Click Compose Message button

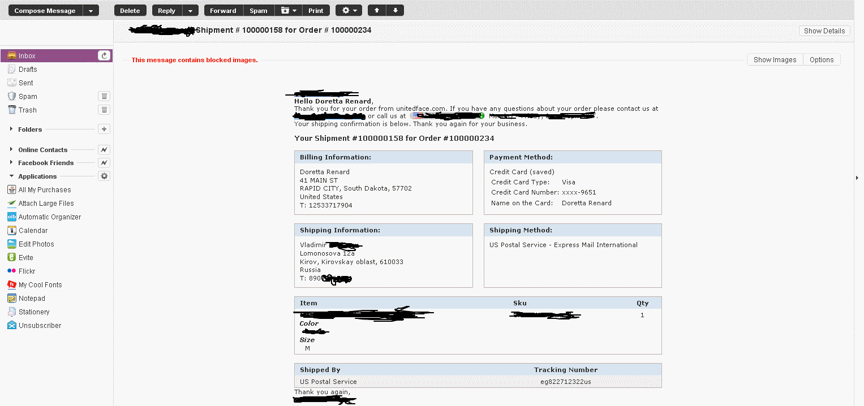pos(45,10)
